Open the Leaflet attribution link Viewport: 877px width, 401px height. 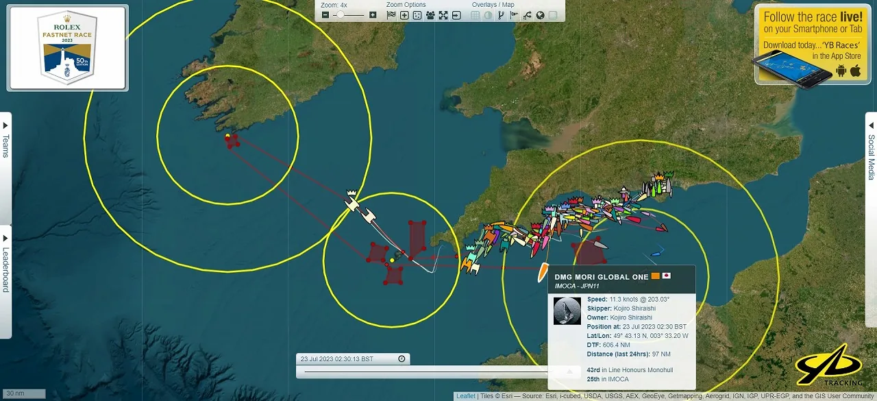click(x=466, y=396)
